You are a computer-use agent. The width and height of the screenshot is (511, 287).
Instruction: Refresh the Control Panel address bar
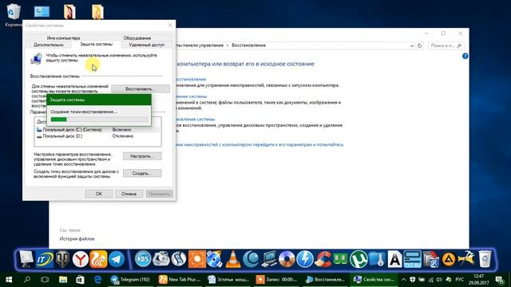(420, 46)
